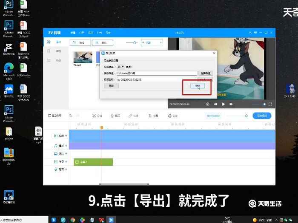
Task: Click the hamburger menu icon in EV title bar
Action: (255, 33)
